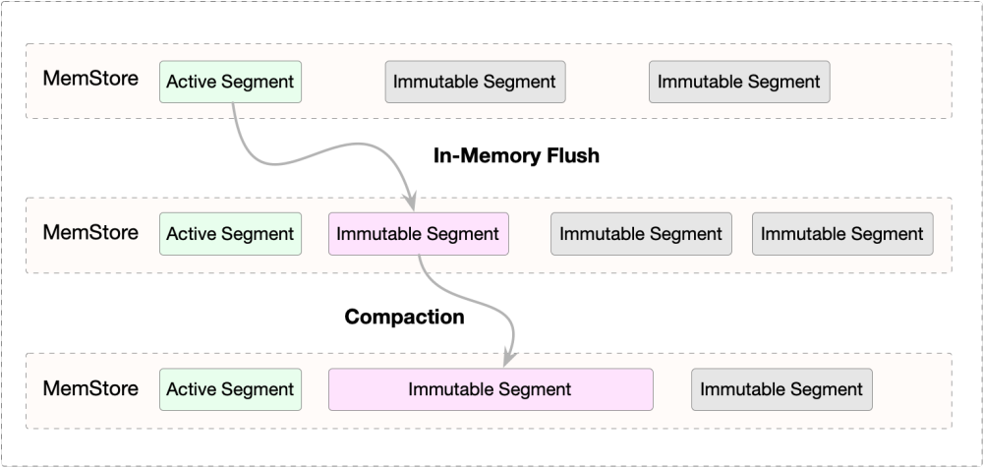Select the Active Segment in middle row
The width and height of the screenshot is (983, 467).
(230, 234)
